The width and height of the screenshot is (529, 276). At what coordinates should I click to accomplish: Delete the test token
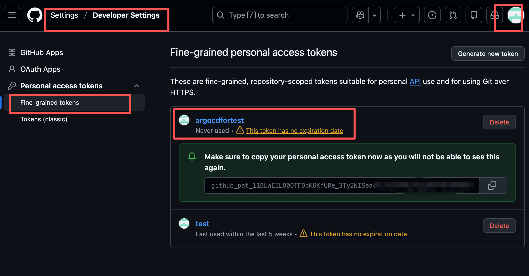click(499, 226)
